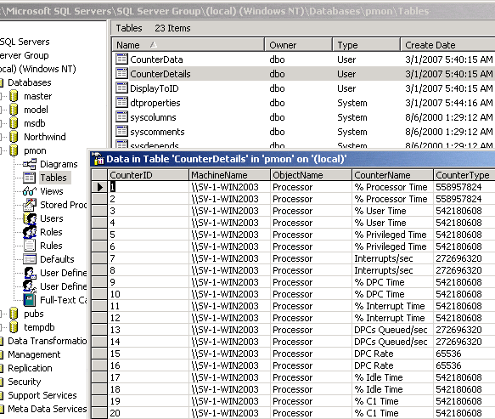Expand the pubs database node
Viewport: 495px width, 419px height.
click(x=1, y=314)
